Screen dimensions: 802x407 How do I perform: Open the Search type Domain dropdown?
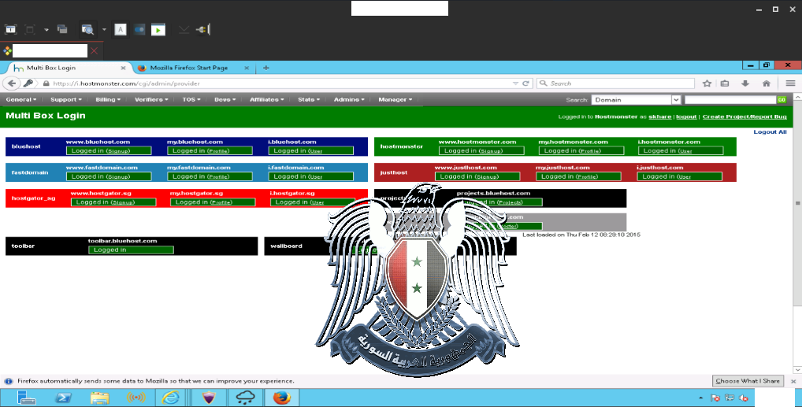click(x=636, y=100)
